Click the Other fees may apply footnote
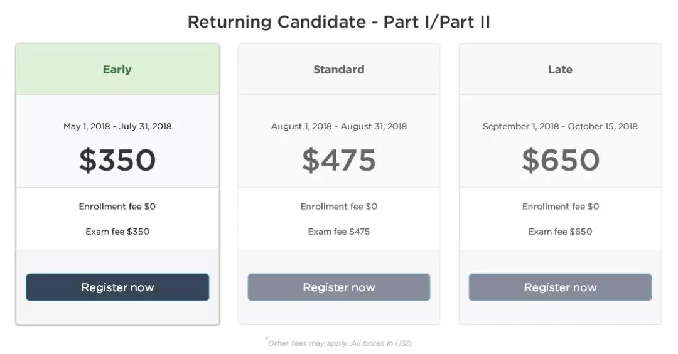Image resolution: width=678 pixels, height=354 pixels. [x=340, y=343]
